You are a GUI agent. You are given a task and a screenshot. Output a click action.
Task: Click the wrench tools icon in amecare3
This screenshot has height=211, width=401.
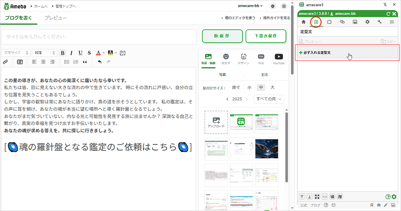pos(379,22)
